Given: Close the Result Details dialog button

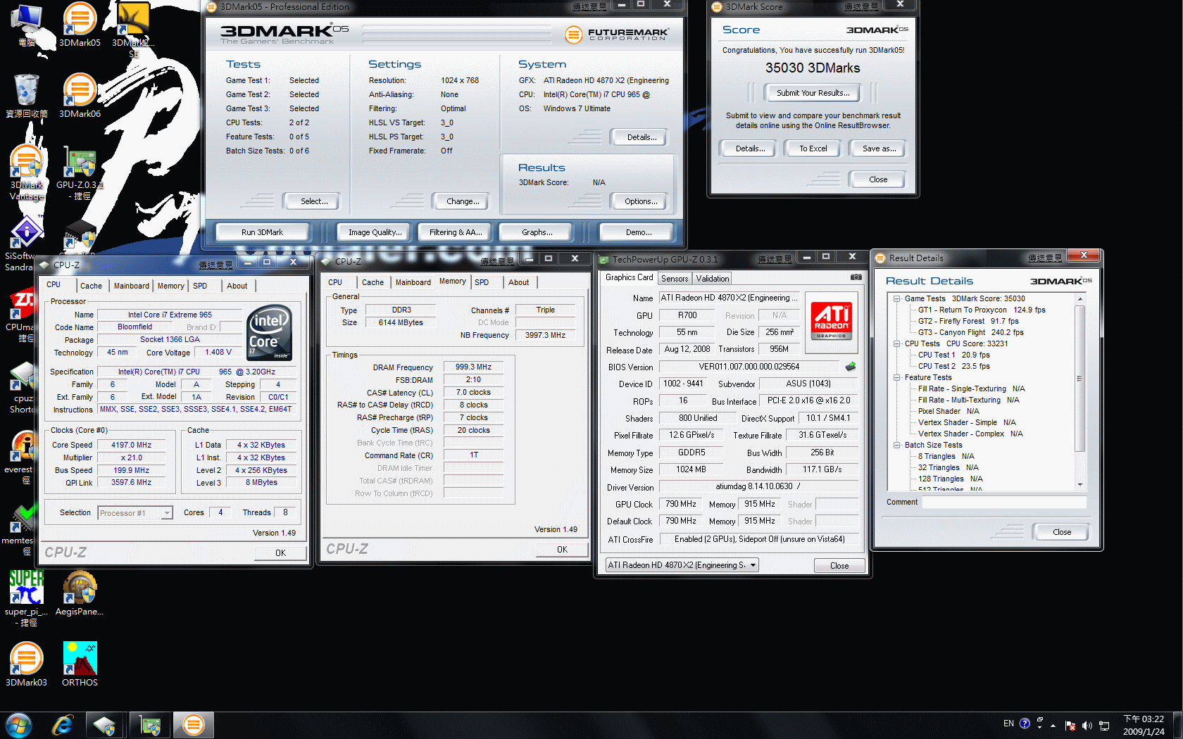Looking at the screenshot, I should point(1062,532).
